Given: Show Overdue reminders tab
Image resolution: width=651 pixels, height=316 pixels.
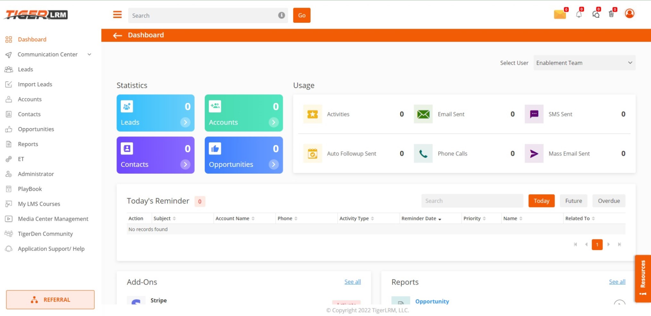Looking at the screenshot, I should coord(609,201).
